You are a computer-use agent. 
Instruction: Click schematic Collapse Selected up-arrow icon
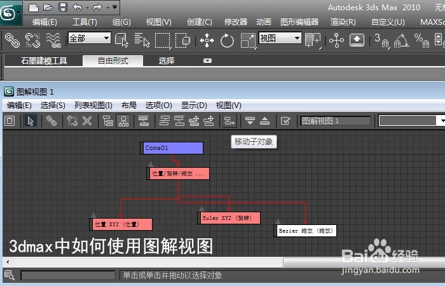265,121
